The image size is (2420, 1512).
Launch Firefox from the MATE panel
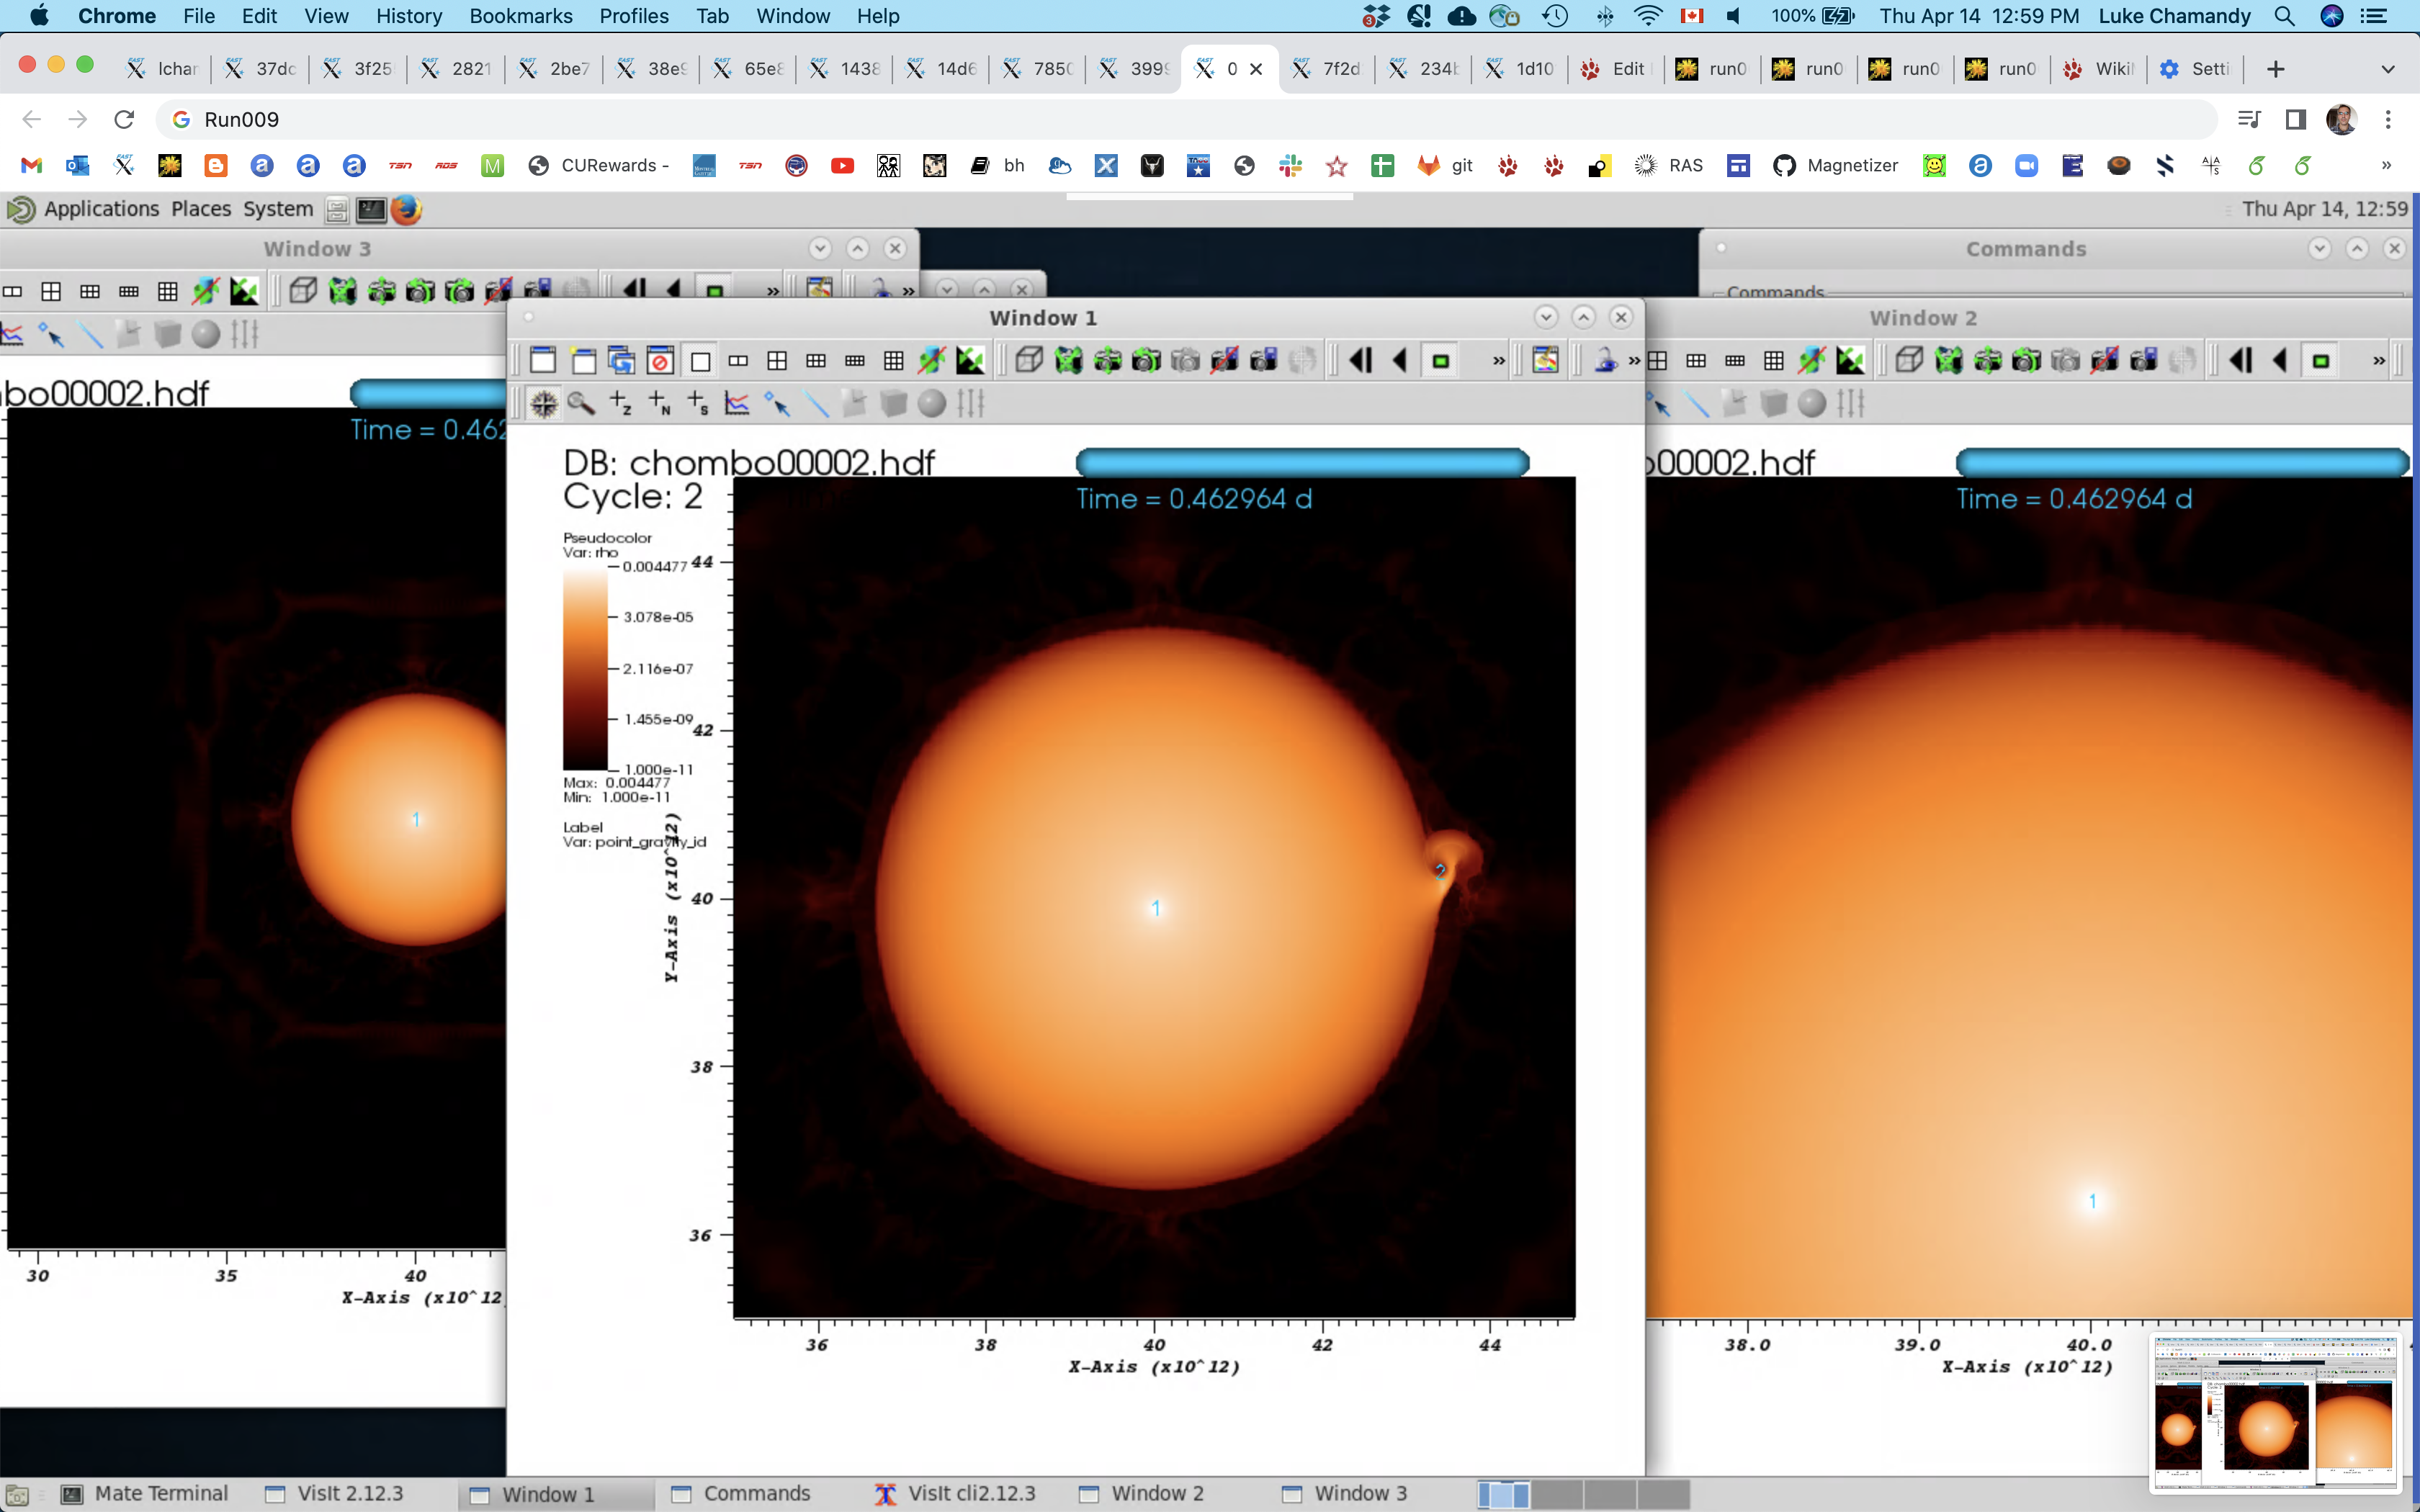tap(406, 209)
